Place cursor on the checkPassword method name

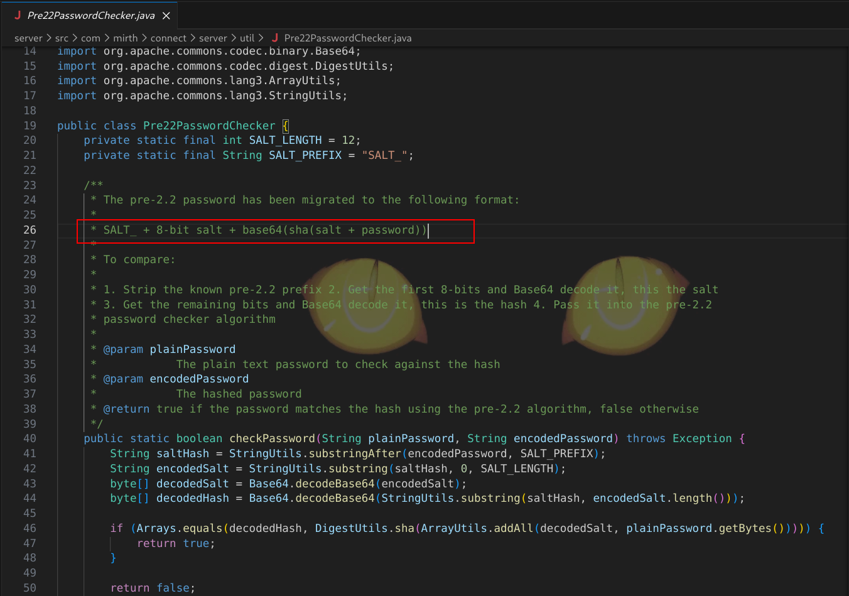272,438
